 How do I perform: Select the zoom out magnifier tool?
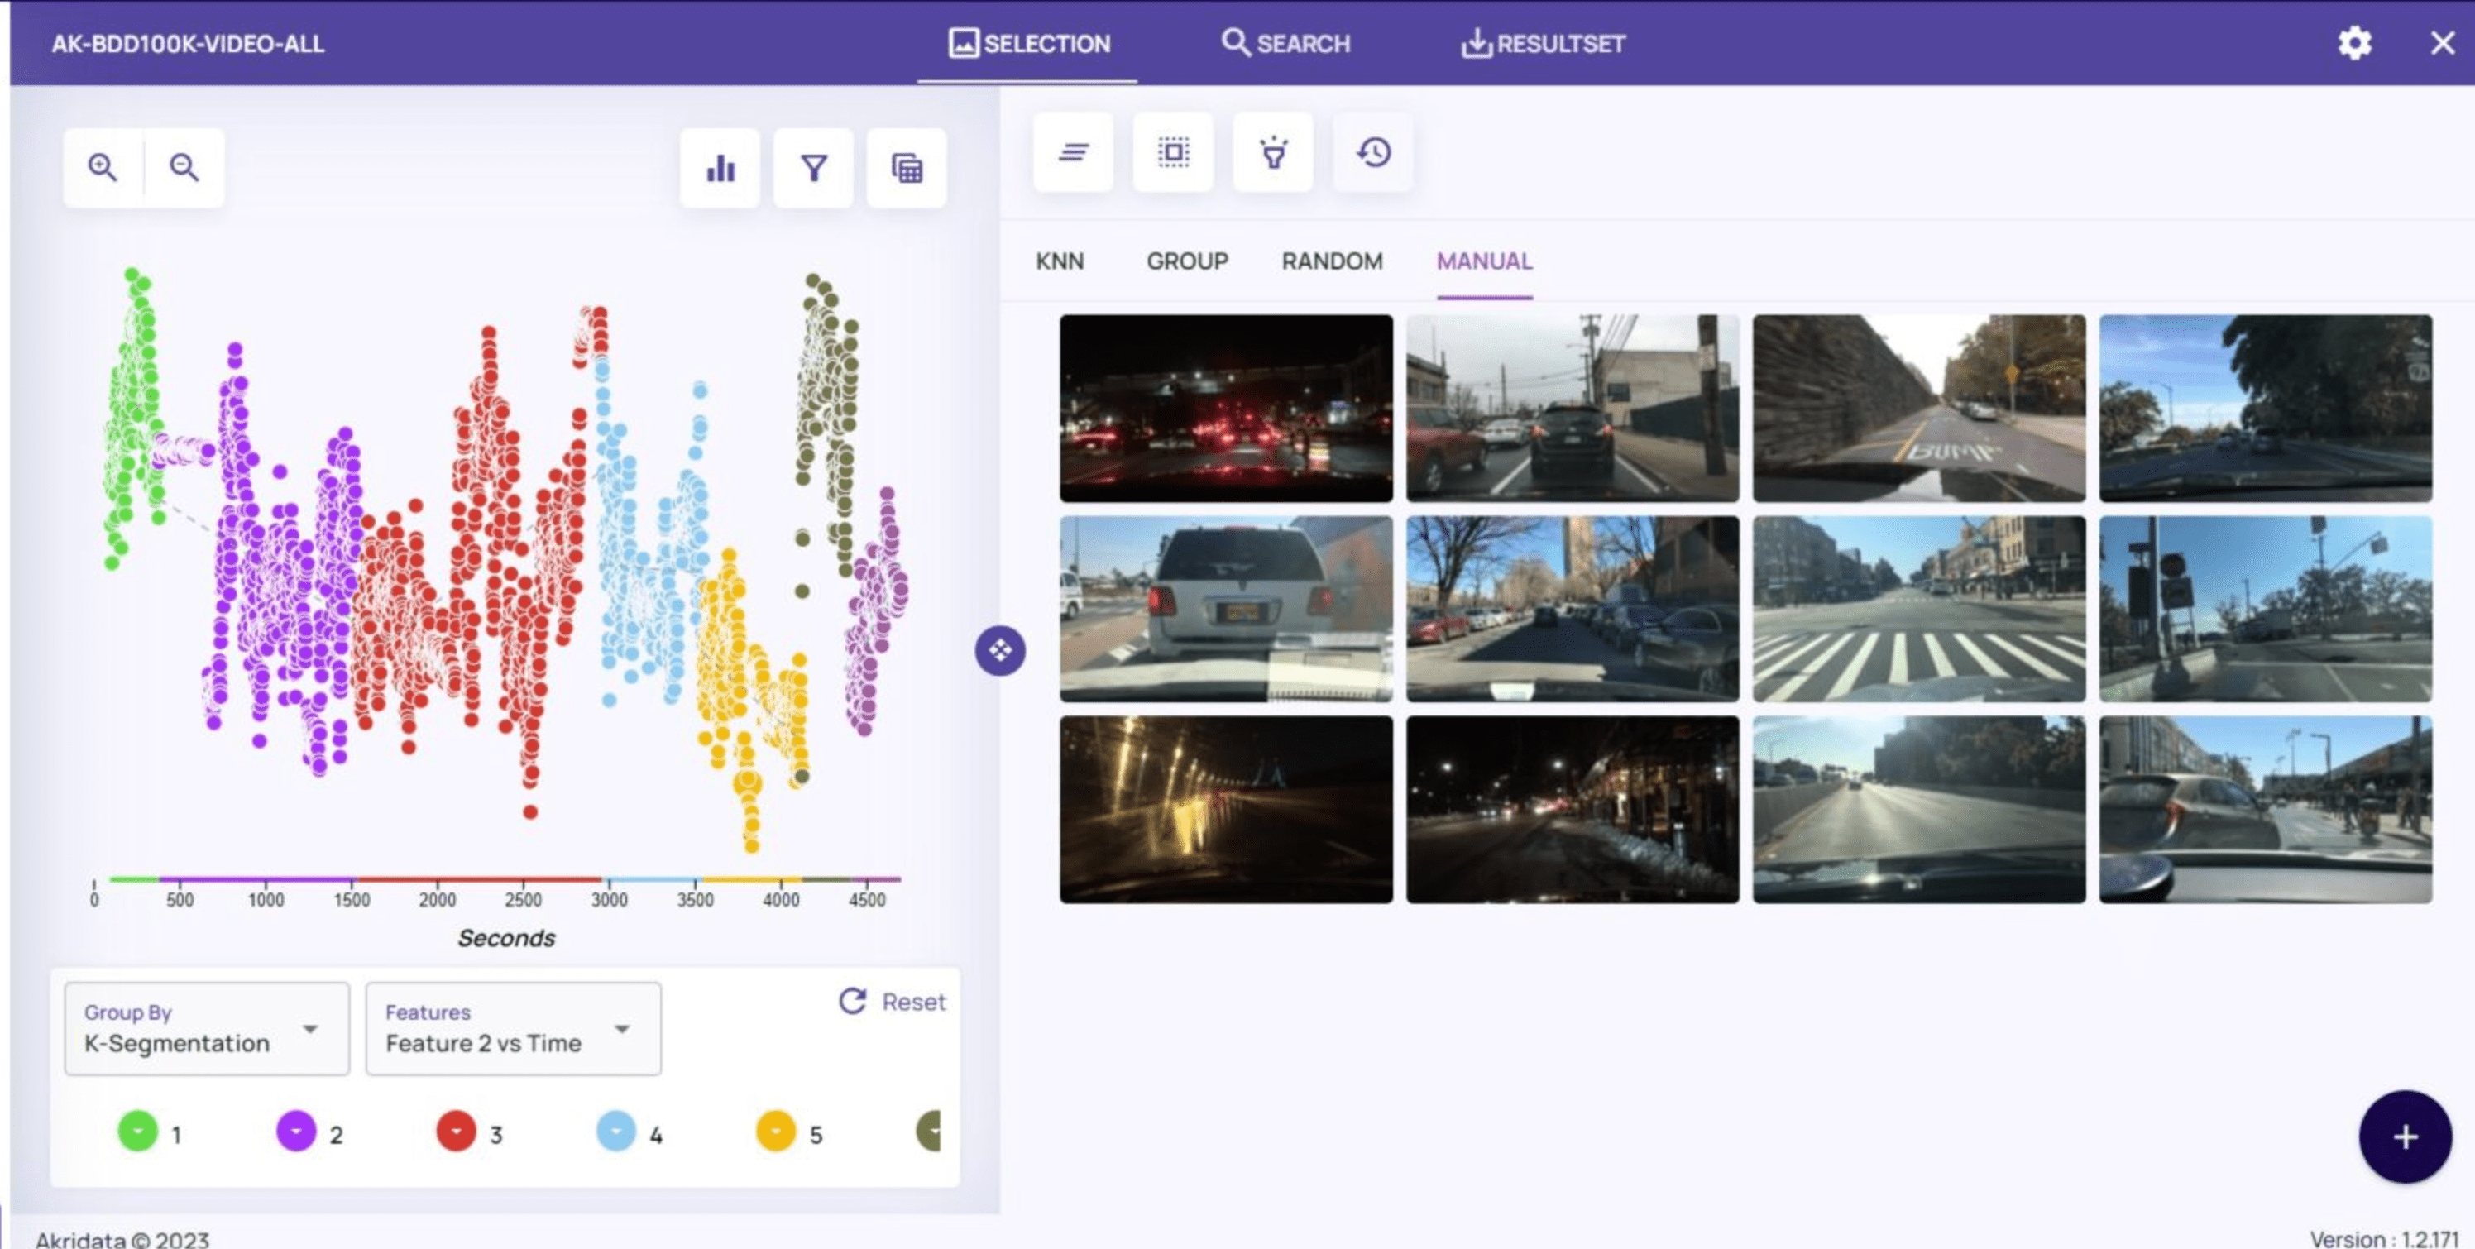(x=184, y=167)
